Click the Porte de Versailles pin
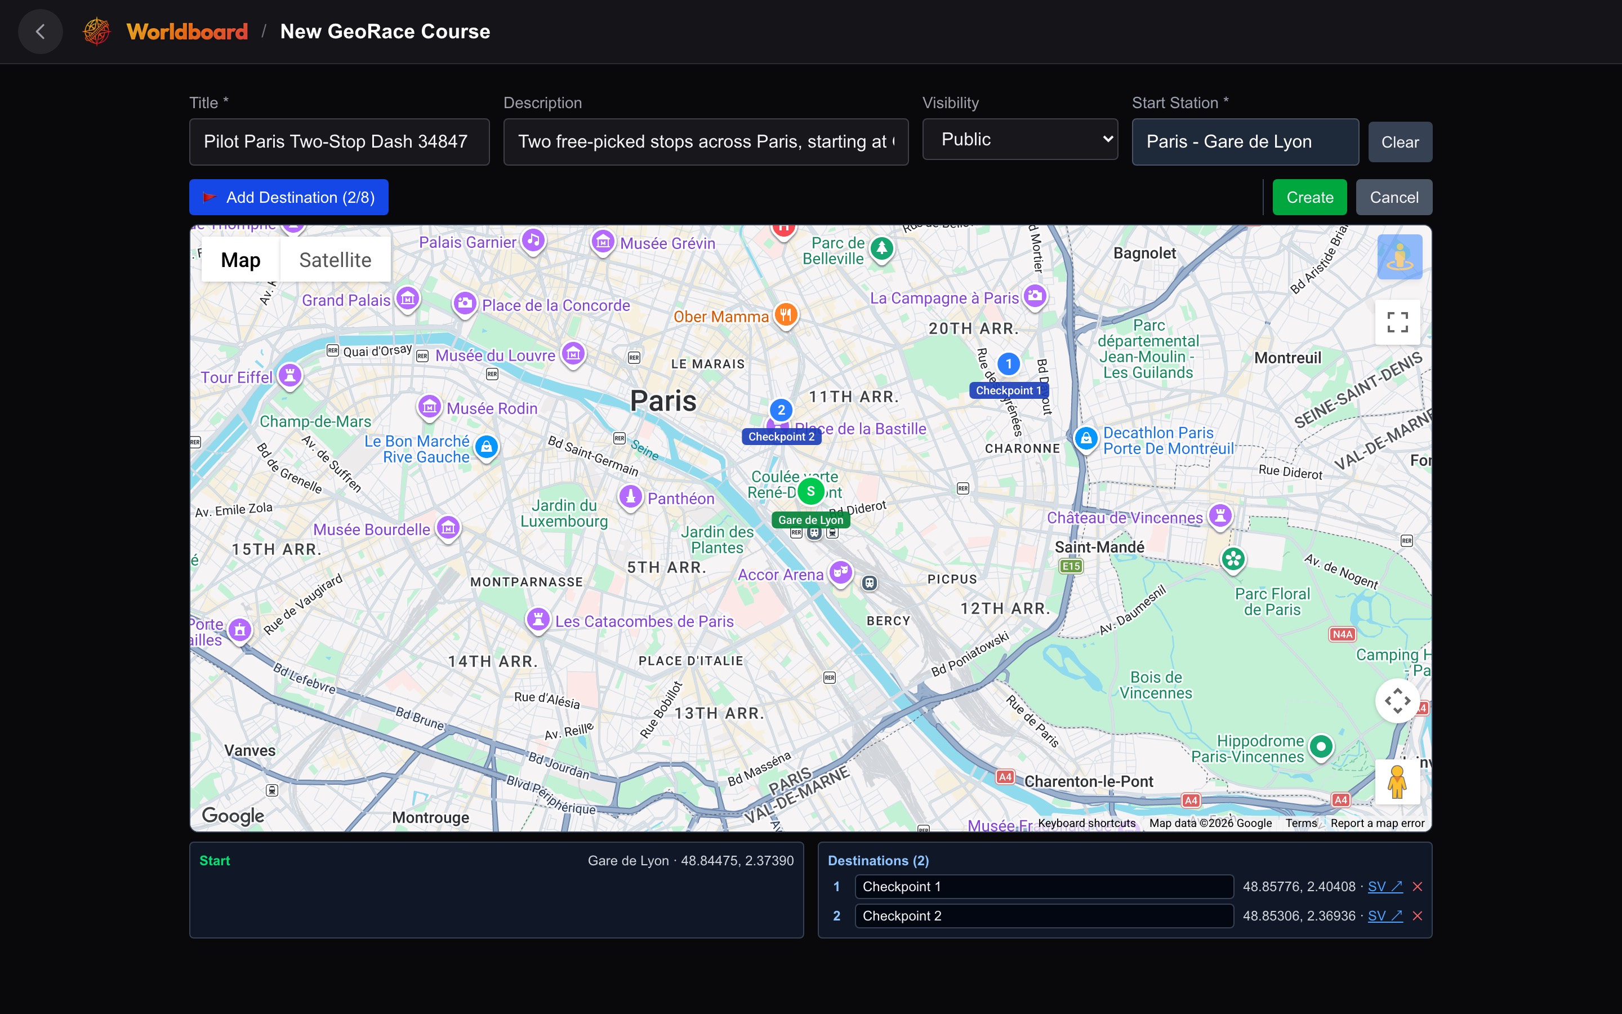This screenshot has width=1622, height=1014. [x=240, y=630]
